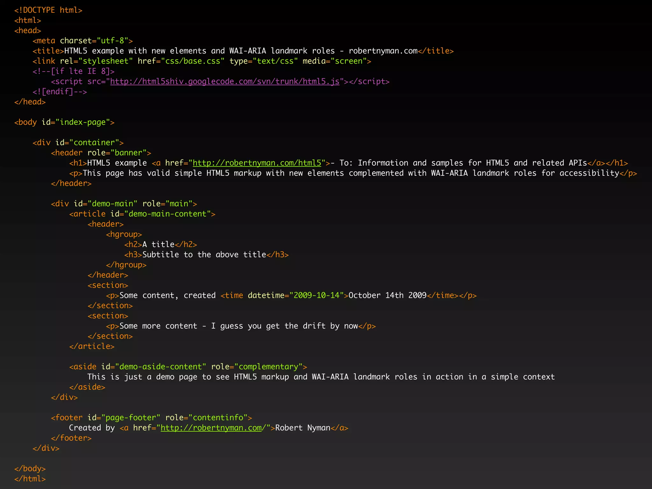Select 'This is just a demo page' aside text
Viewport: 652px width, 489px height.
click(x=321, y=377)
